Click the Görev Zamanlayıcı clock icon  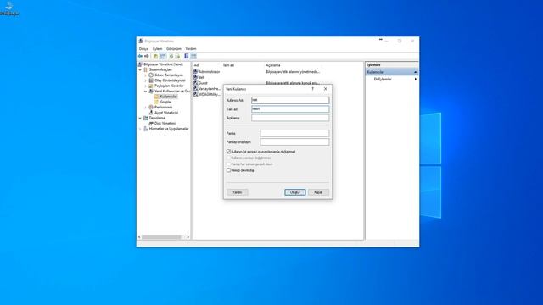tap(151, 75)
